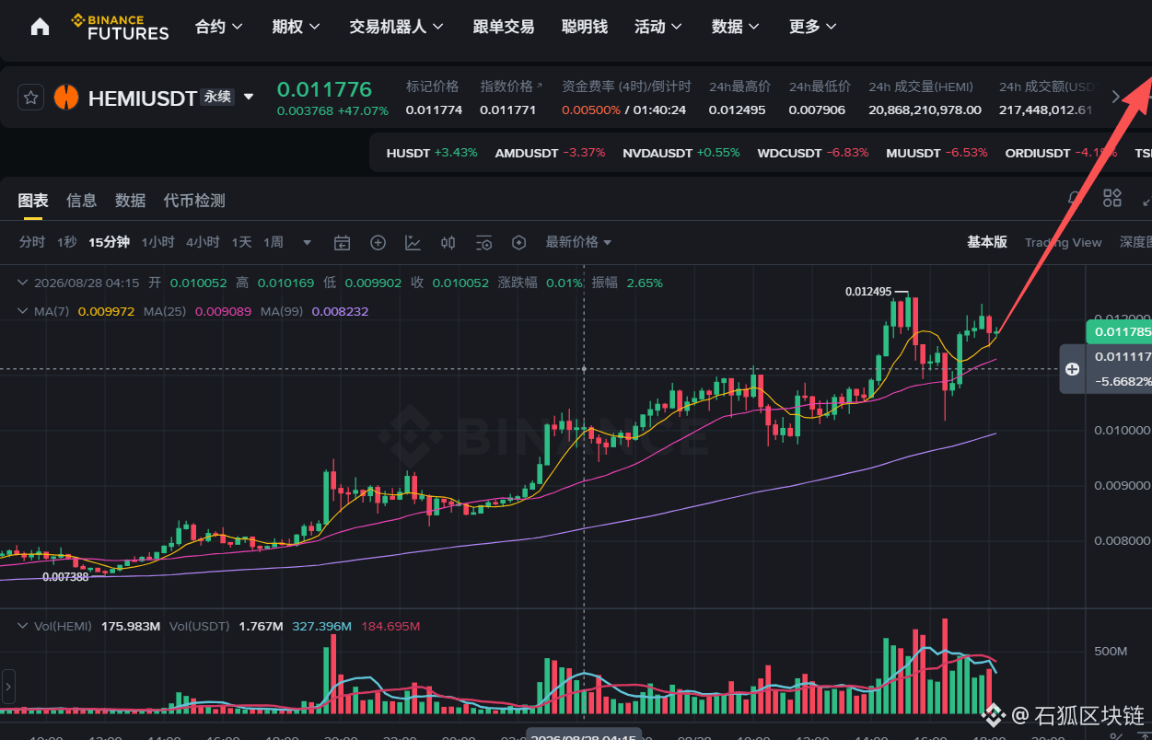Select the 1天 timeframe

point(241,242)
